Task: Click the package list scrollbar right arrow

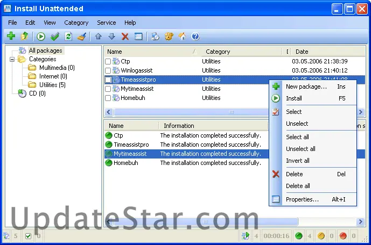Action: pos(361,112)
